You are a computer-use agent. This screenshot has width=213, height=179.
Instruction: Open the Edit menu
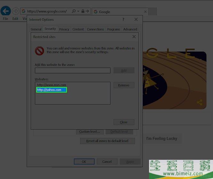(x=15, y=19)
